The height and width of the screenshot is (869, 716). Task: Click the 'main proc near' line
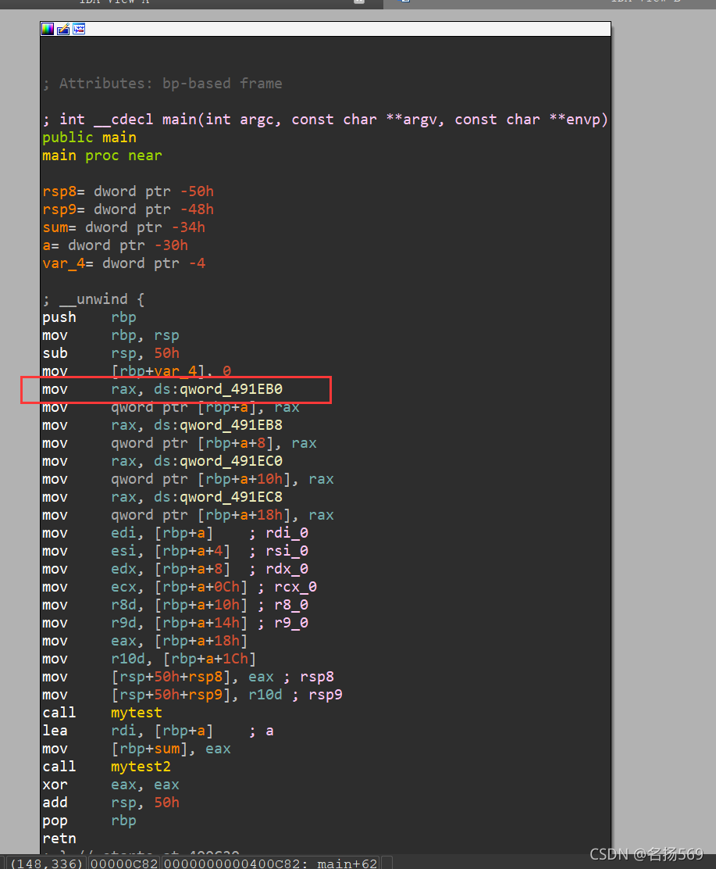[x=102, y=156]
